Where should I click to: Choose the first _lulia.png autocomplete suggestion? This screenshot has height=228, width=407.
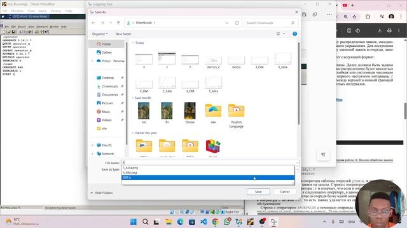tap(208, 168)
